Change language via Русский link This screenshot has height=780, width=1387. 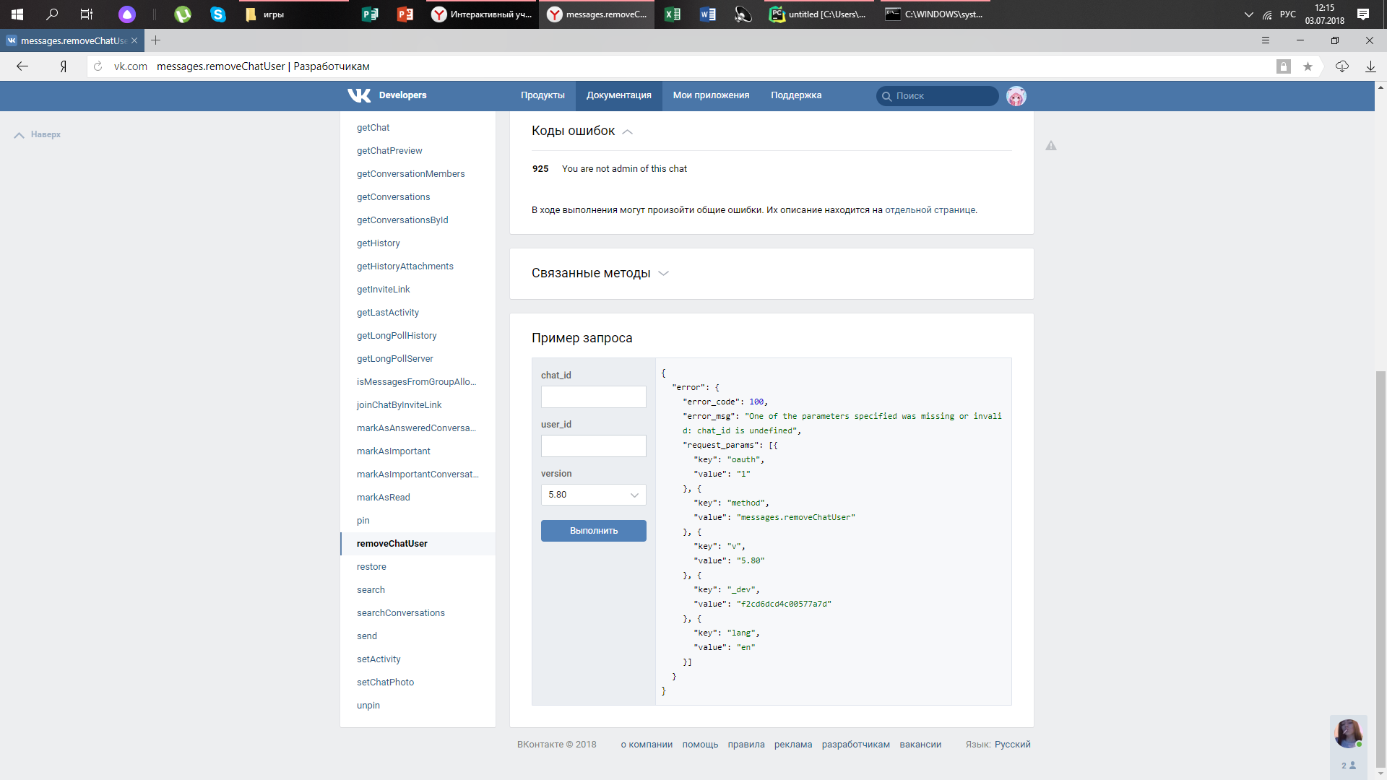(1012, 745)
